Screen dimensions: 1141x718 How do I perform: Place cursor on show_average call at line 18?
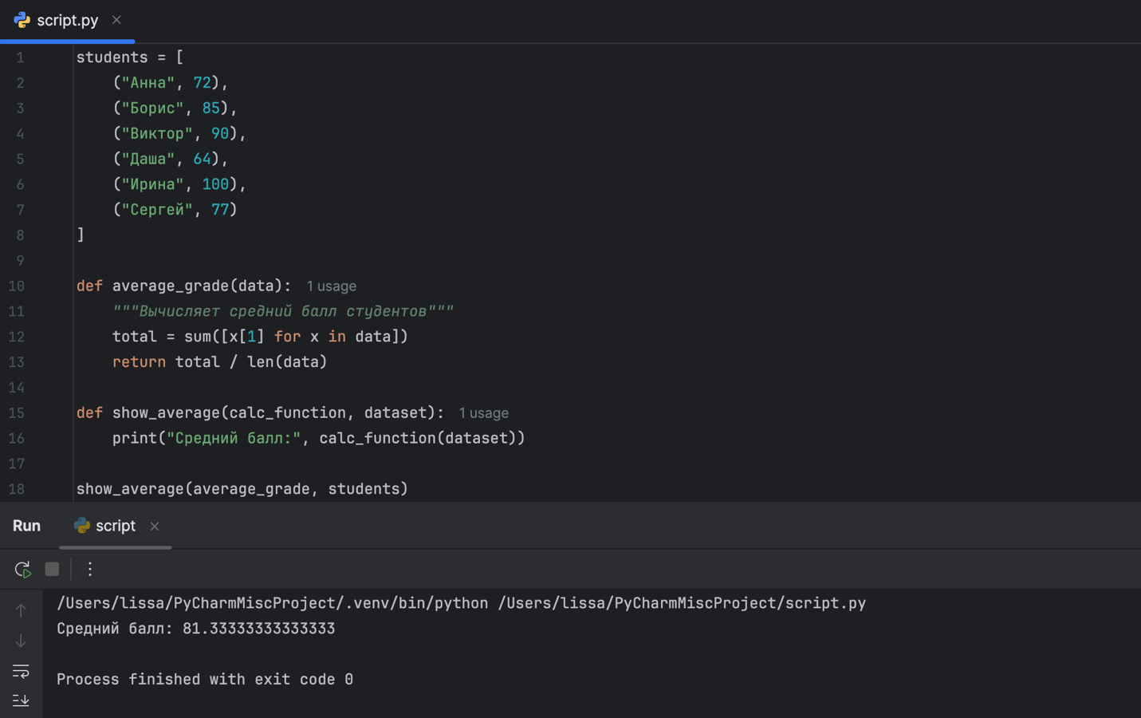pyautogui.click(x=130, y=489)
